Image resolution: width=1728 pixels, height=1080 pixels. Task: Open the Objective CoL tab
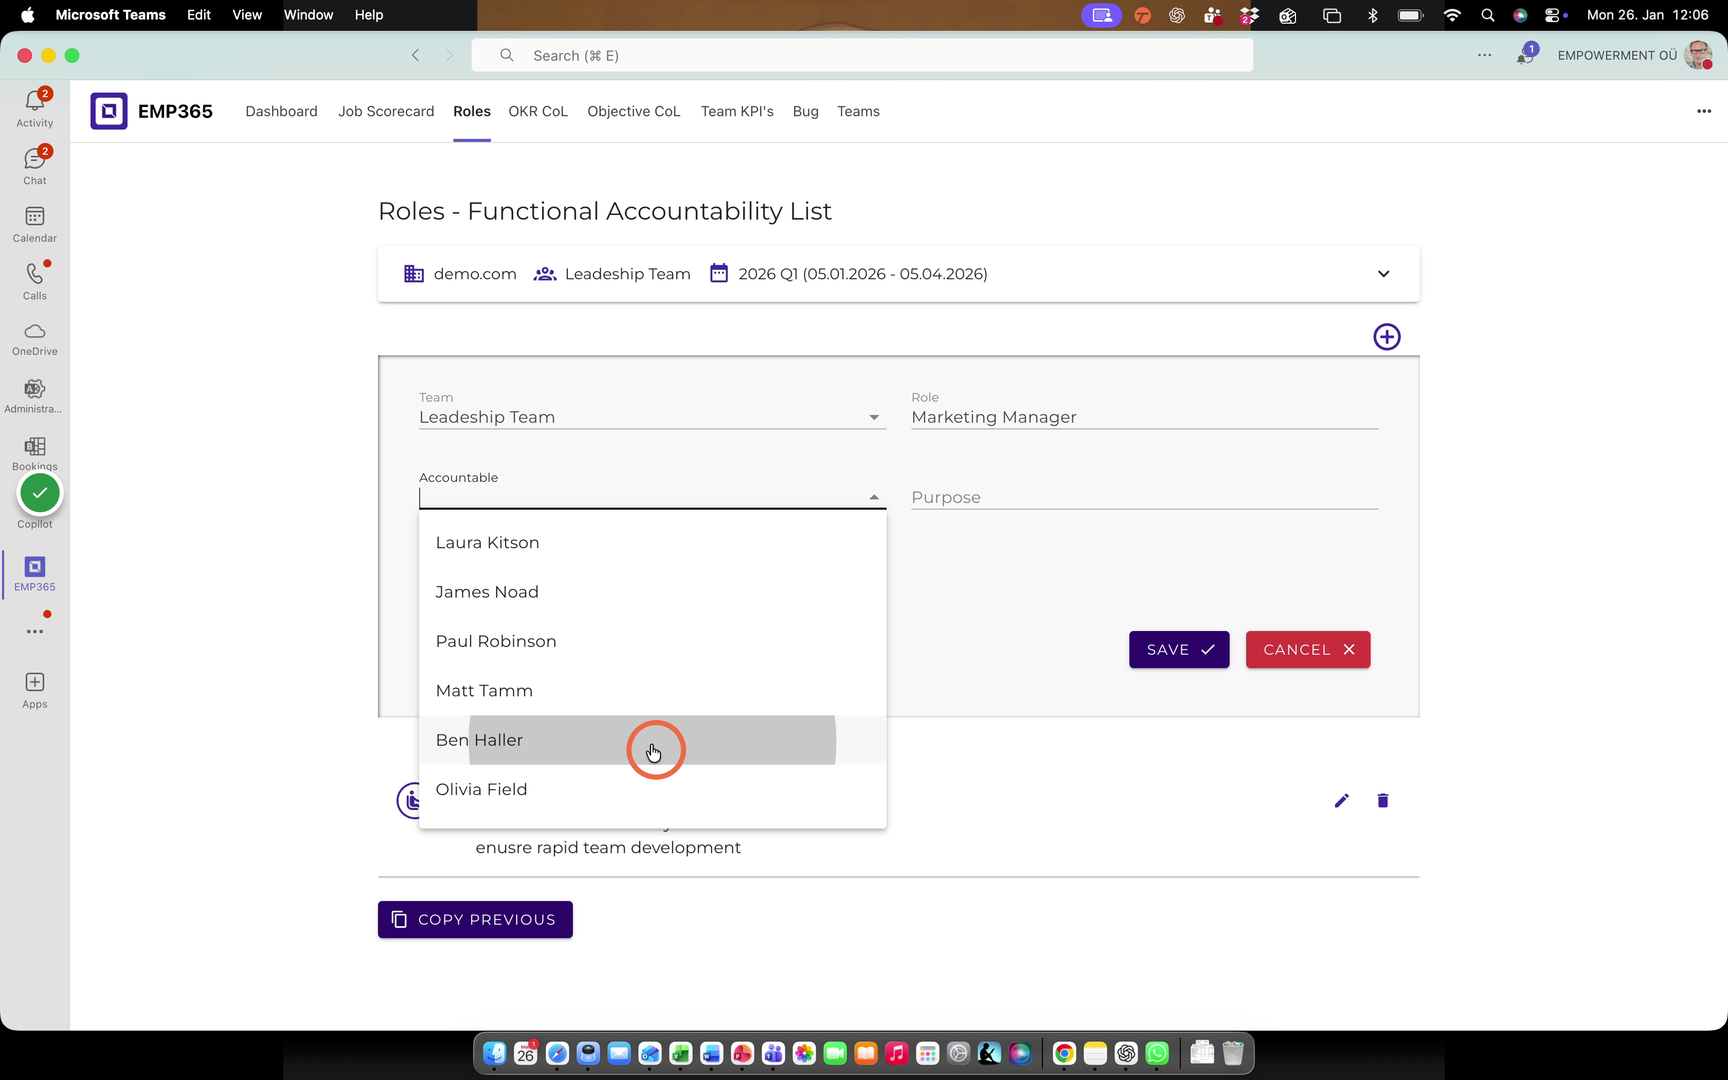pos(634,112)
